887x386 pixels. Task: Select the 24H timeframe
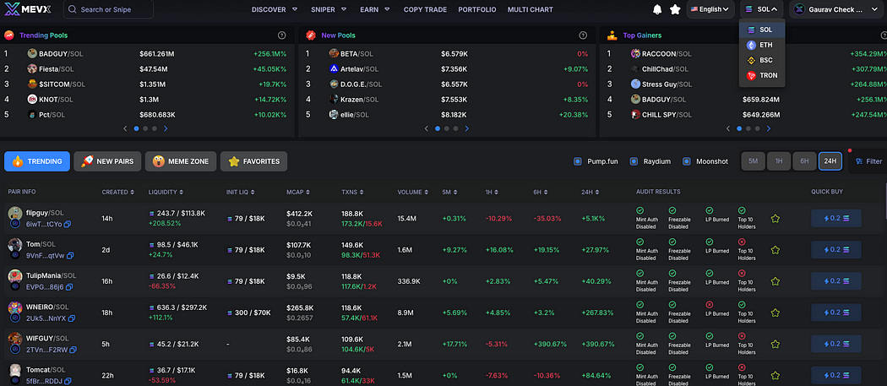coord(830,161)
